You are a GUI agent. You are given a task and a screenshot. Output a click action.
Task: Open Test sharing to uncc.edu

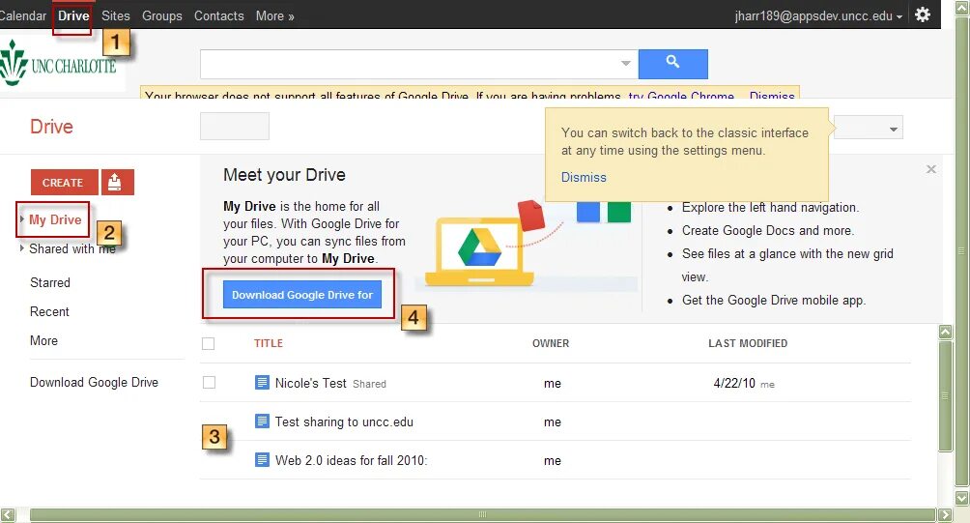point(344,421)
